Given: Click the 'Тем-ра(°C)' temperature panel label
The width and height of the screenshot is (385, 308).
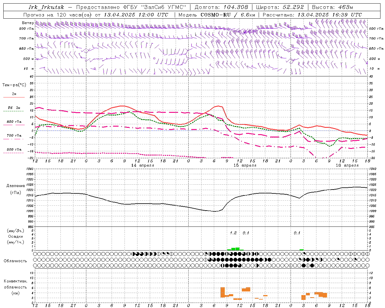Looking at the screenshot, I should click(x=14, y=85).
